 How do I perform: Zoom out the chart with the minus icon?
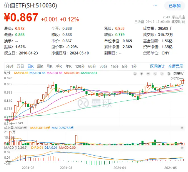click(x=148, y=74)
